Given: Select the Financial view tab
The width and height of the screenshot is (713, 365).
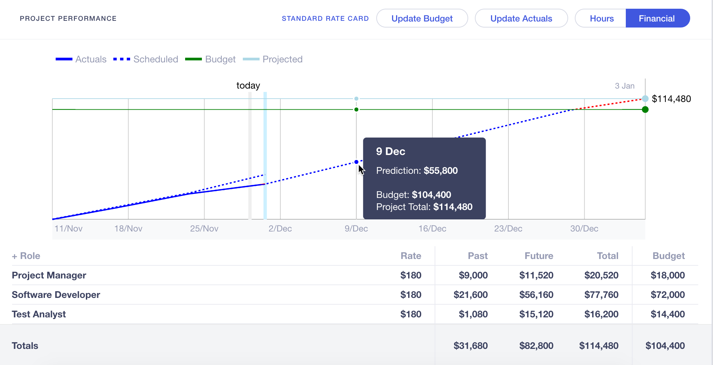Looking at the screenshot, I should point(656,18).
